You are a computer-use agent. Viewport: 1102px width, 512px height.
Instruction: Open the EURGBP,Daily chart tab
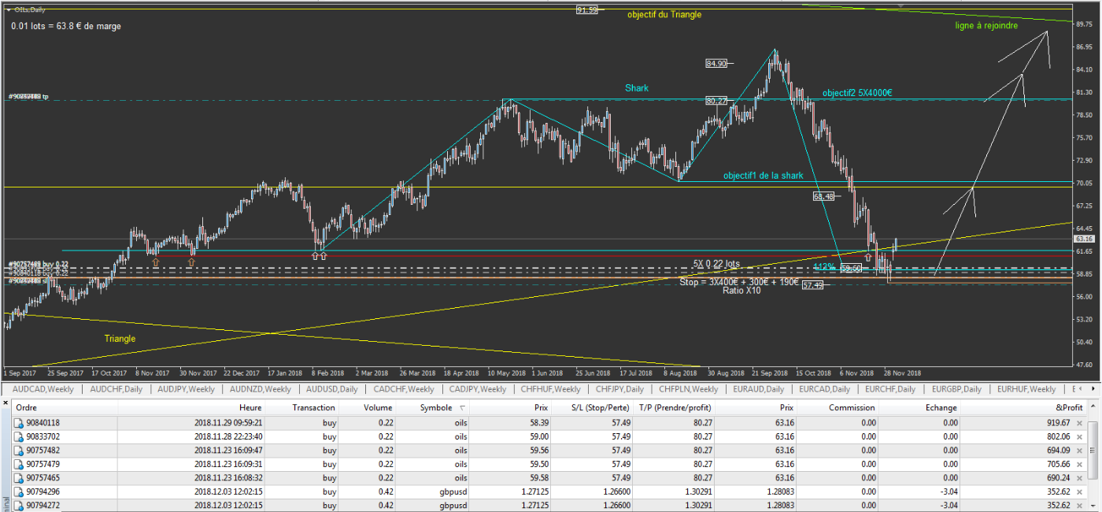coord(956,389)
